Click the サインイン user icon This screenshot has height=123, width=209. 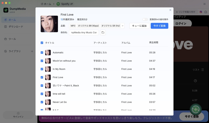pos(18,113)
